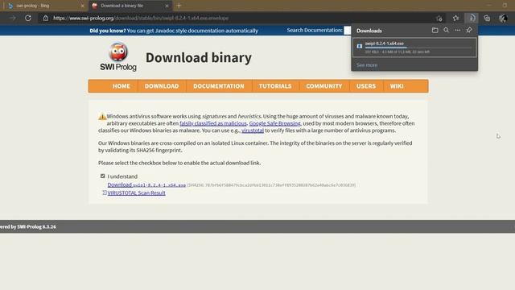The image size is (515, 290).
Task: Toggle the I understand checkbox
Action: 102,176
